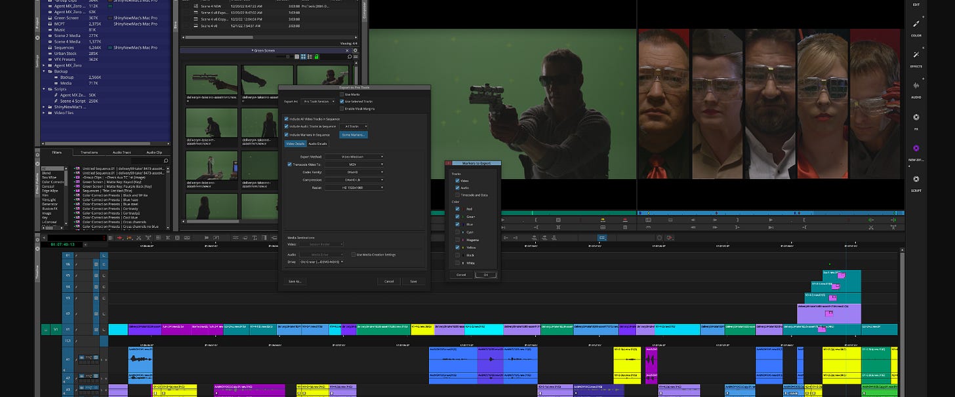Toggle the green bin lock icon
The height and width of the screenshot is (397, 955).
coord(317,56)
